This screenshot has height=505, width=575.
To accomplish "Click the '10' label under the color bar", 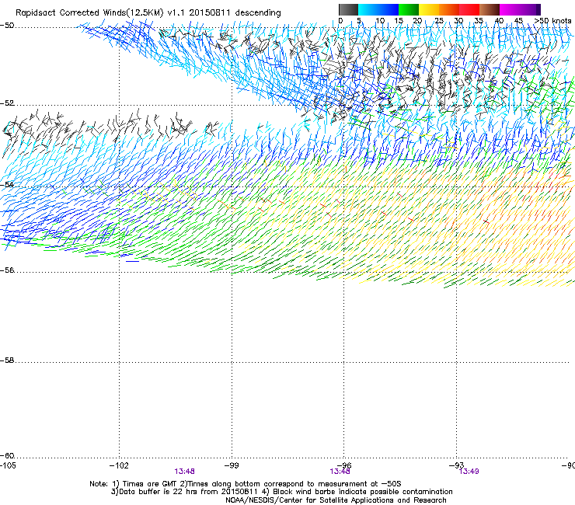I will click(x=380, y=21).
